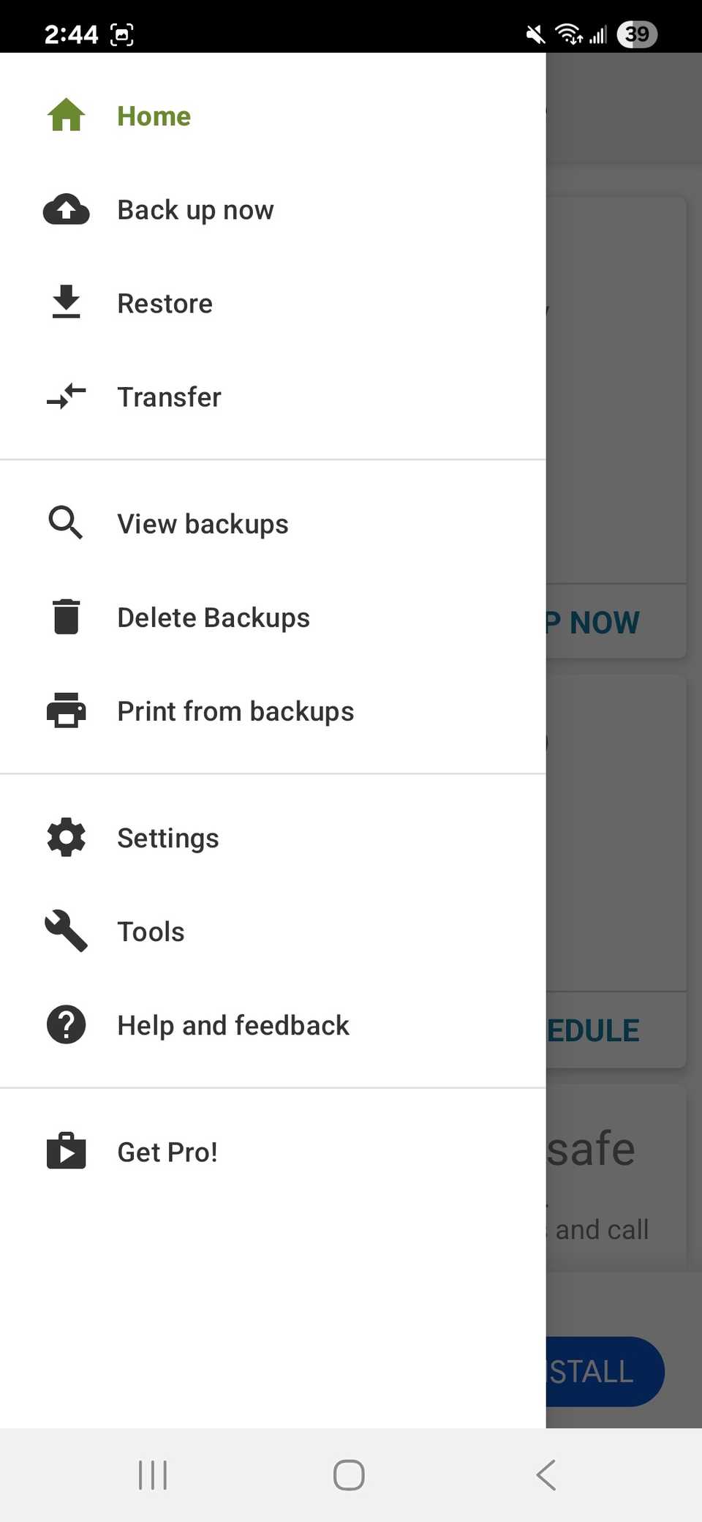Screen dimensions: 702x1522
Task: Click the question mark Help icon
Action: coord(66,1024)
